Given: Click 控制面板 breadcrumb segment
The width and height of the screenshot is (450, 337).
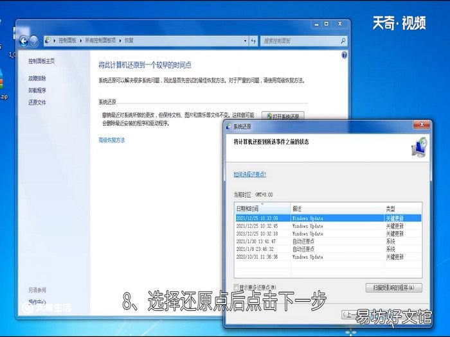Looking at the screenshot, I should click(x=67, y=40).
